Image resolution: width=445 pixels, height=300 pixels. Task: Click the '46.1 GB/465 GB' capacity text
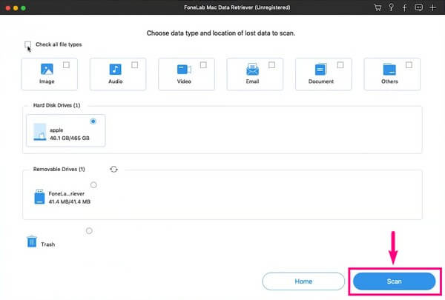70,138
